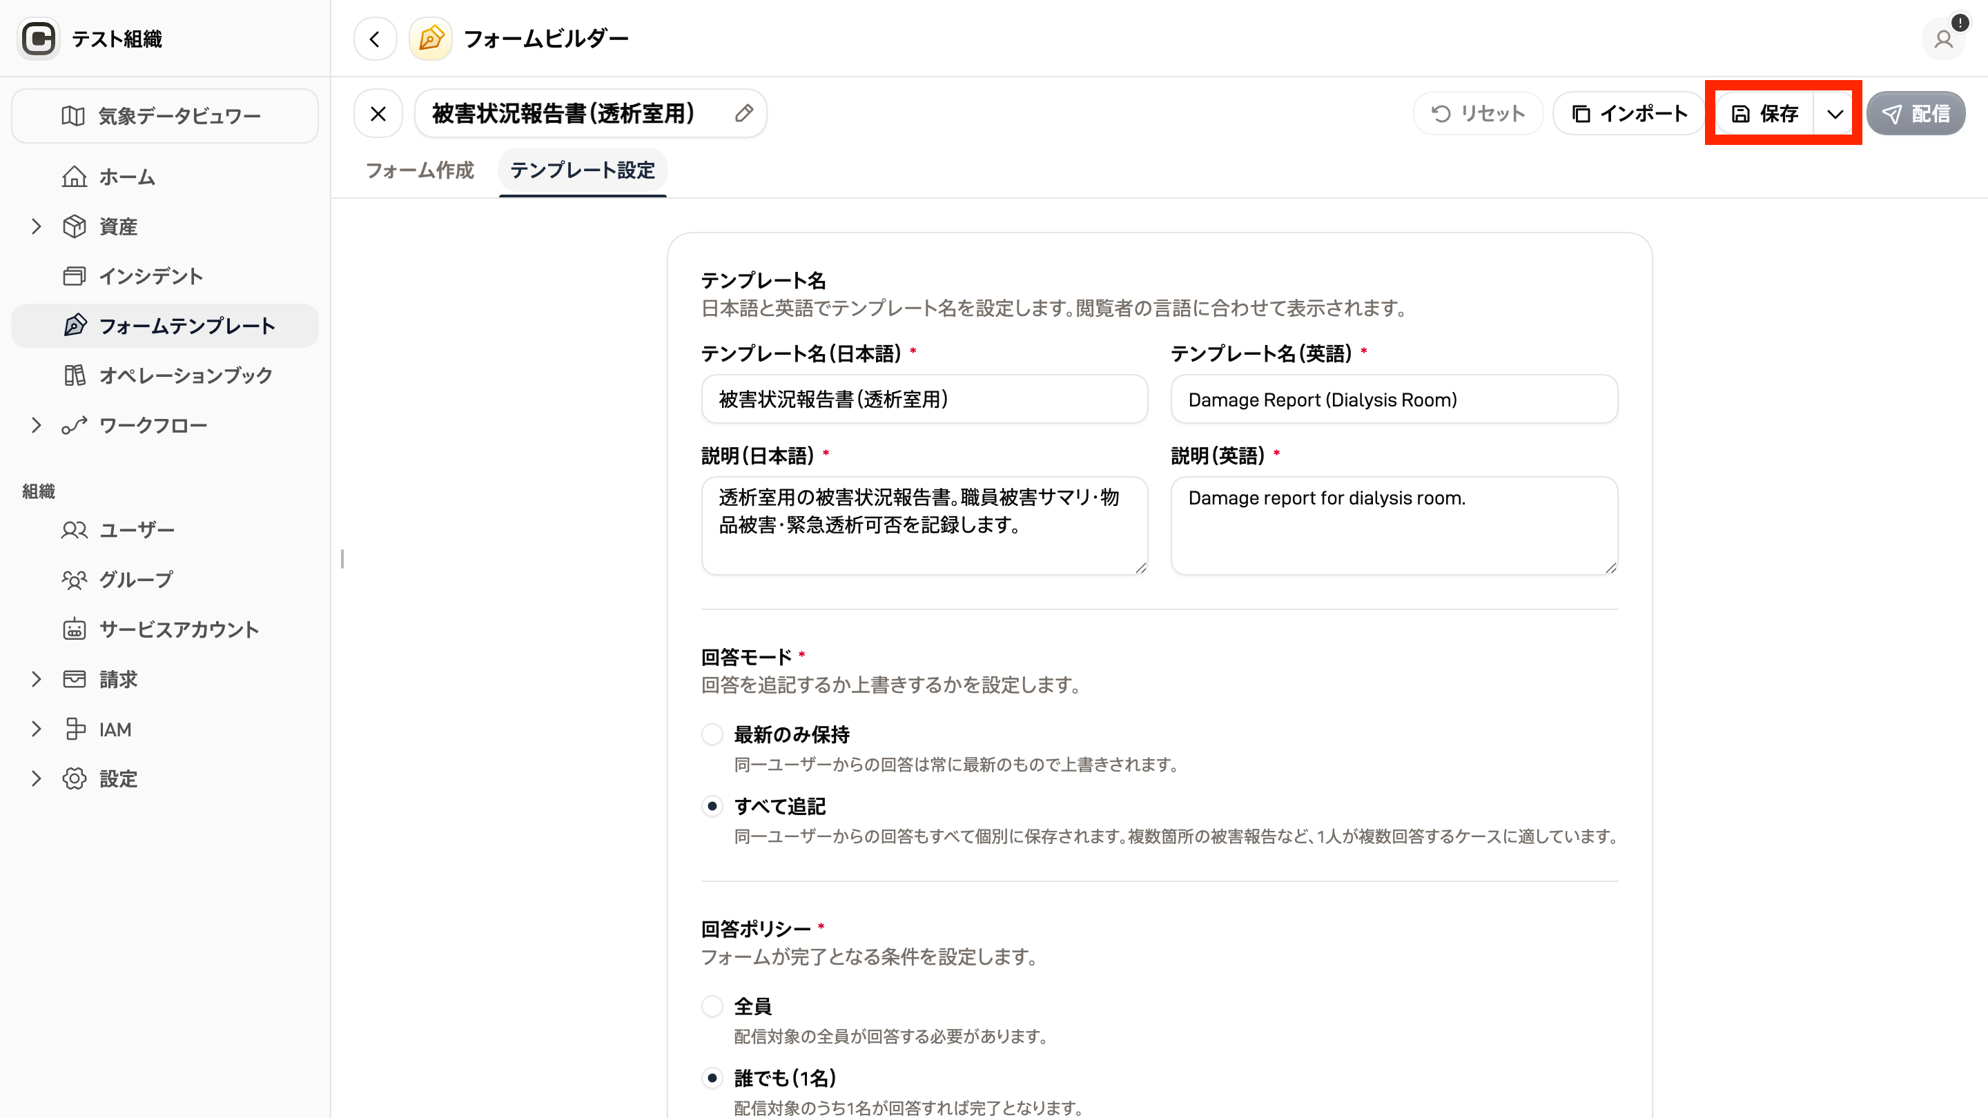Click the ホーム house icon
Screen dimensions: 1988x1118
74,177
